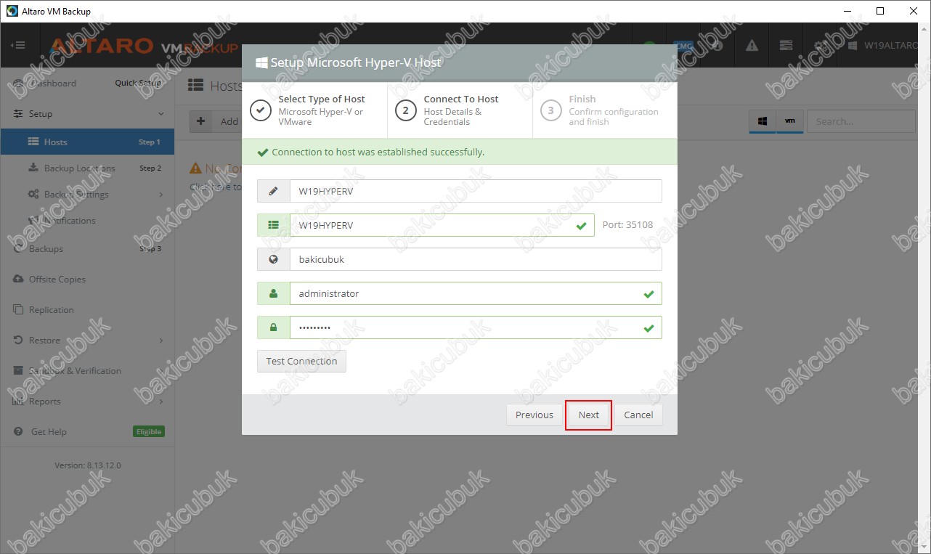The height and width of the screenshot is (554, 931).
Task: Filter hosts by the VMware vm button
Action: click(x=789, y=122)
